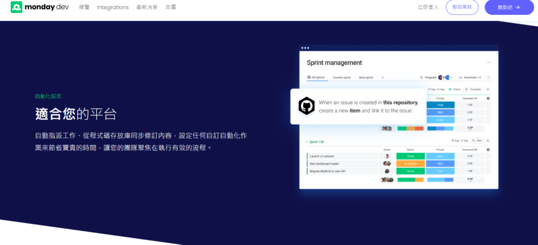Image resolution: width=538 pixels, height=245 pixels.
Task: Click the Sprint management title
Action: [334, 63]
